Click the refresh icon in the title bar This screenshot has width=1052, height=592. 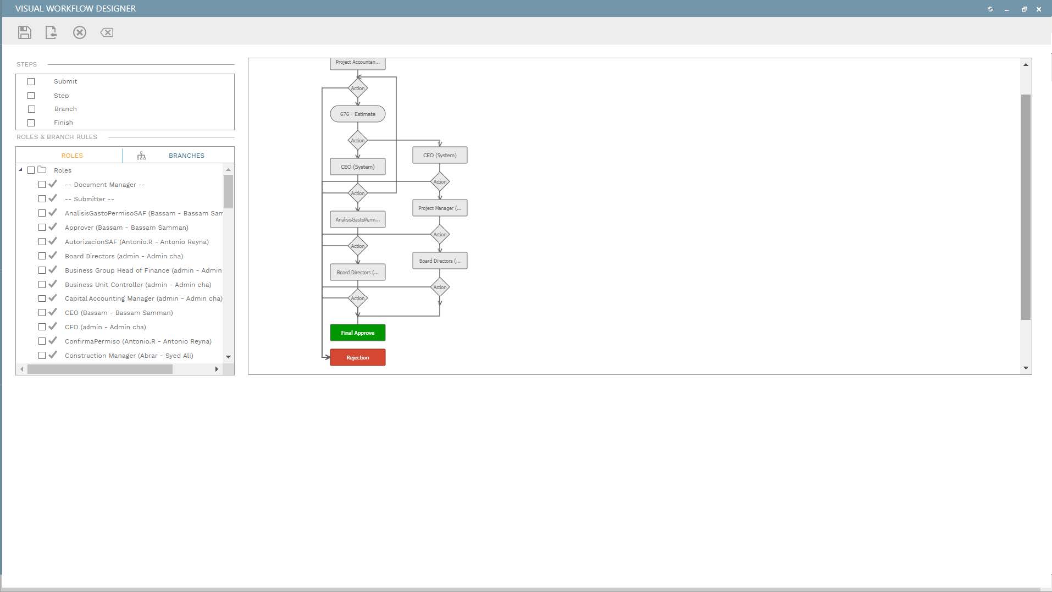coord(989,9)
